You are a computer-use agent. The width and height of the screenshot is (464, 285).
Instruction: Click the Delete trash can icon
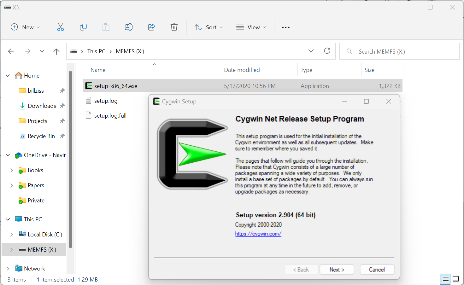174,27
